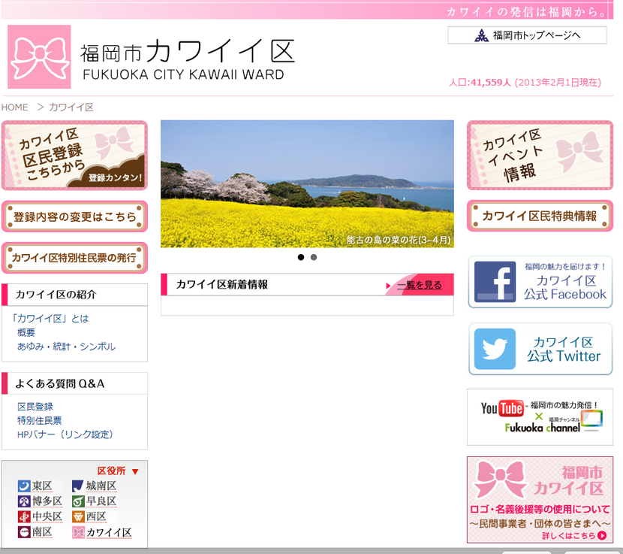Open 西区 ward link text
This screenshot has height=554, width=623.
coord(96,516)
